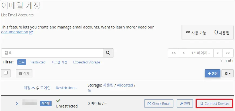The width and height of the screenshot is (235, 111).
Task: Delete selected accounts with trash button
Action: point(24,73)
